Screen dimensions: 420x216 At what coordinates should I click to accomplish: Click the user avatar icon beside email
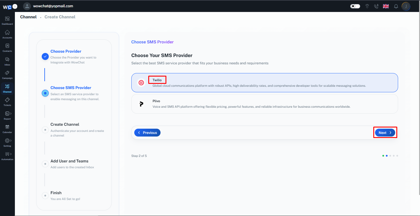pyautogui.click(x=27, y=6)
